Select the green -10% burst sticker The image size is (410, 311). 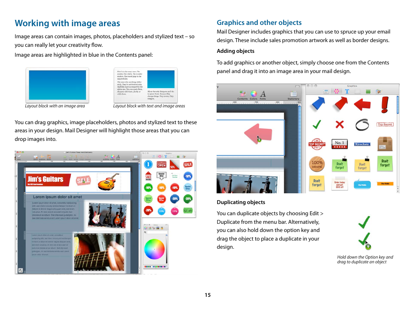(x=148, y=187)
